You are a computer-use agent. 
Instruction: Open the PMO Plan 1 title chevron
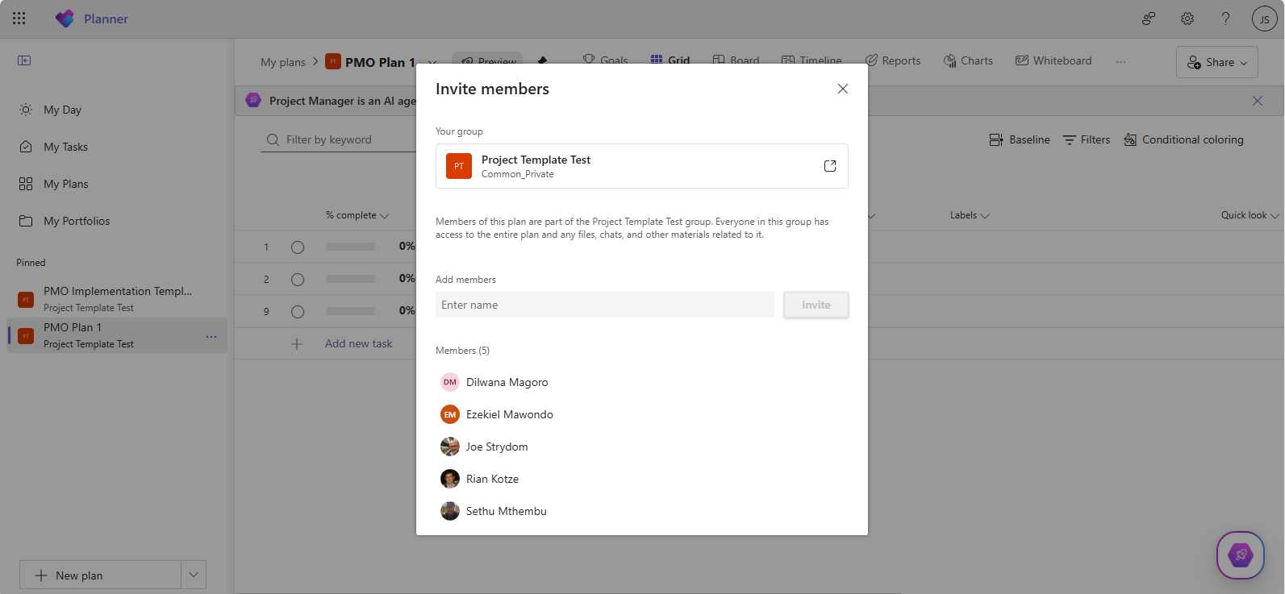tap(432, 63)
